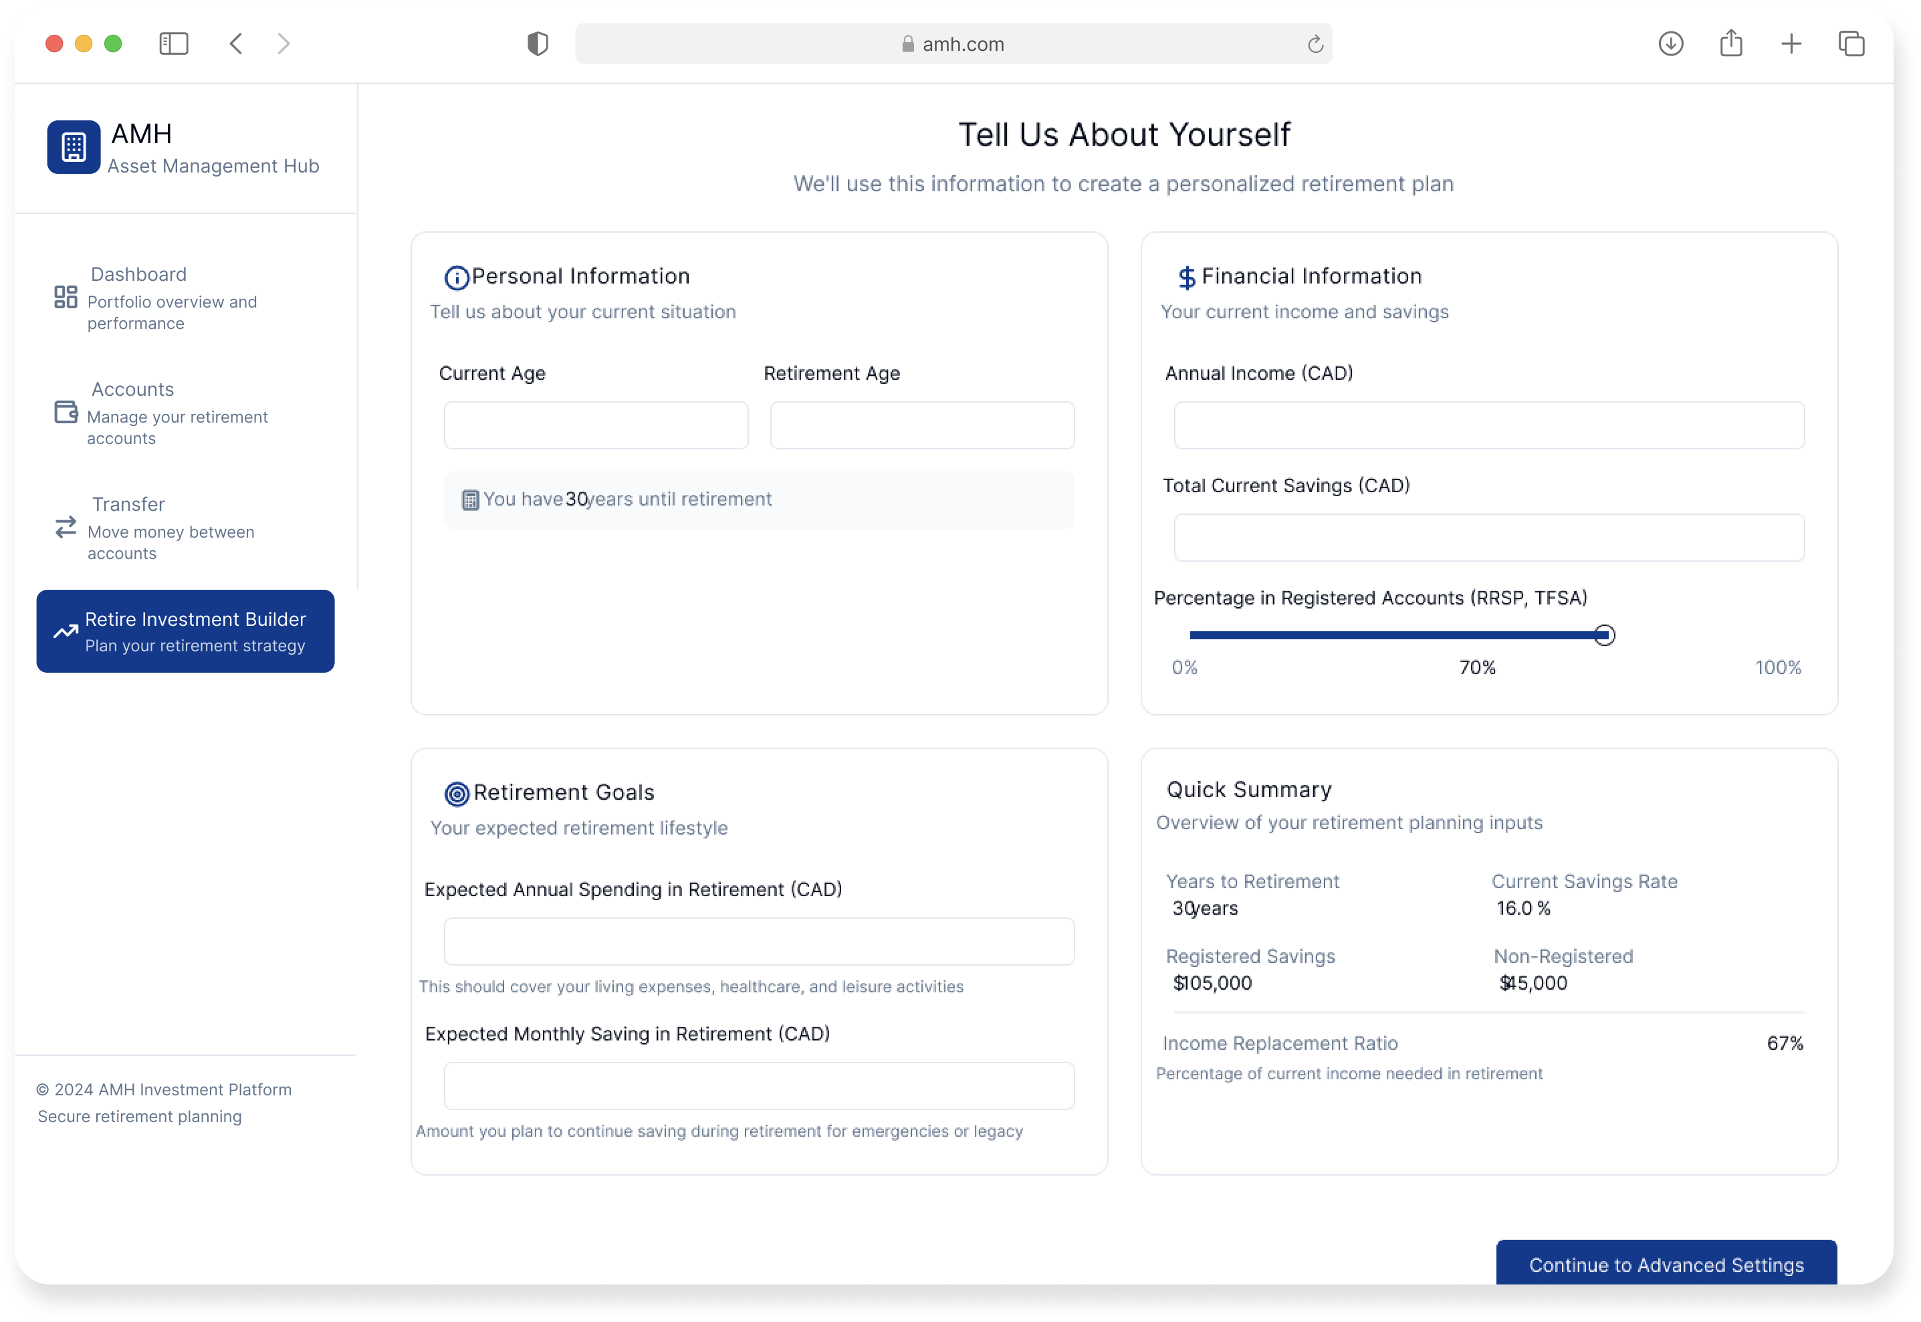Open a new tab with plus icon
This screenshot has width=1921, height=1322.
1791,44
